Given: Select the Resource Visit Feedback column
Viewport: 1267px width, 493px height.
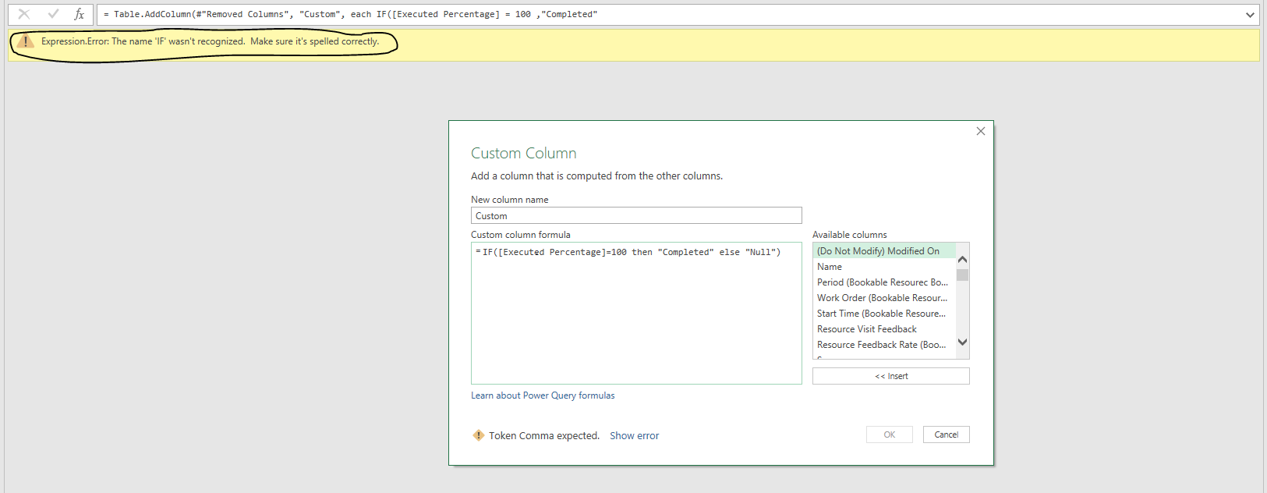Looking at the screenshot, I should tap(884, 329).
